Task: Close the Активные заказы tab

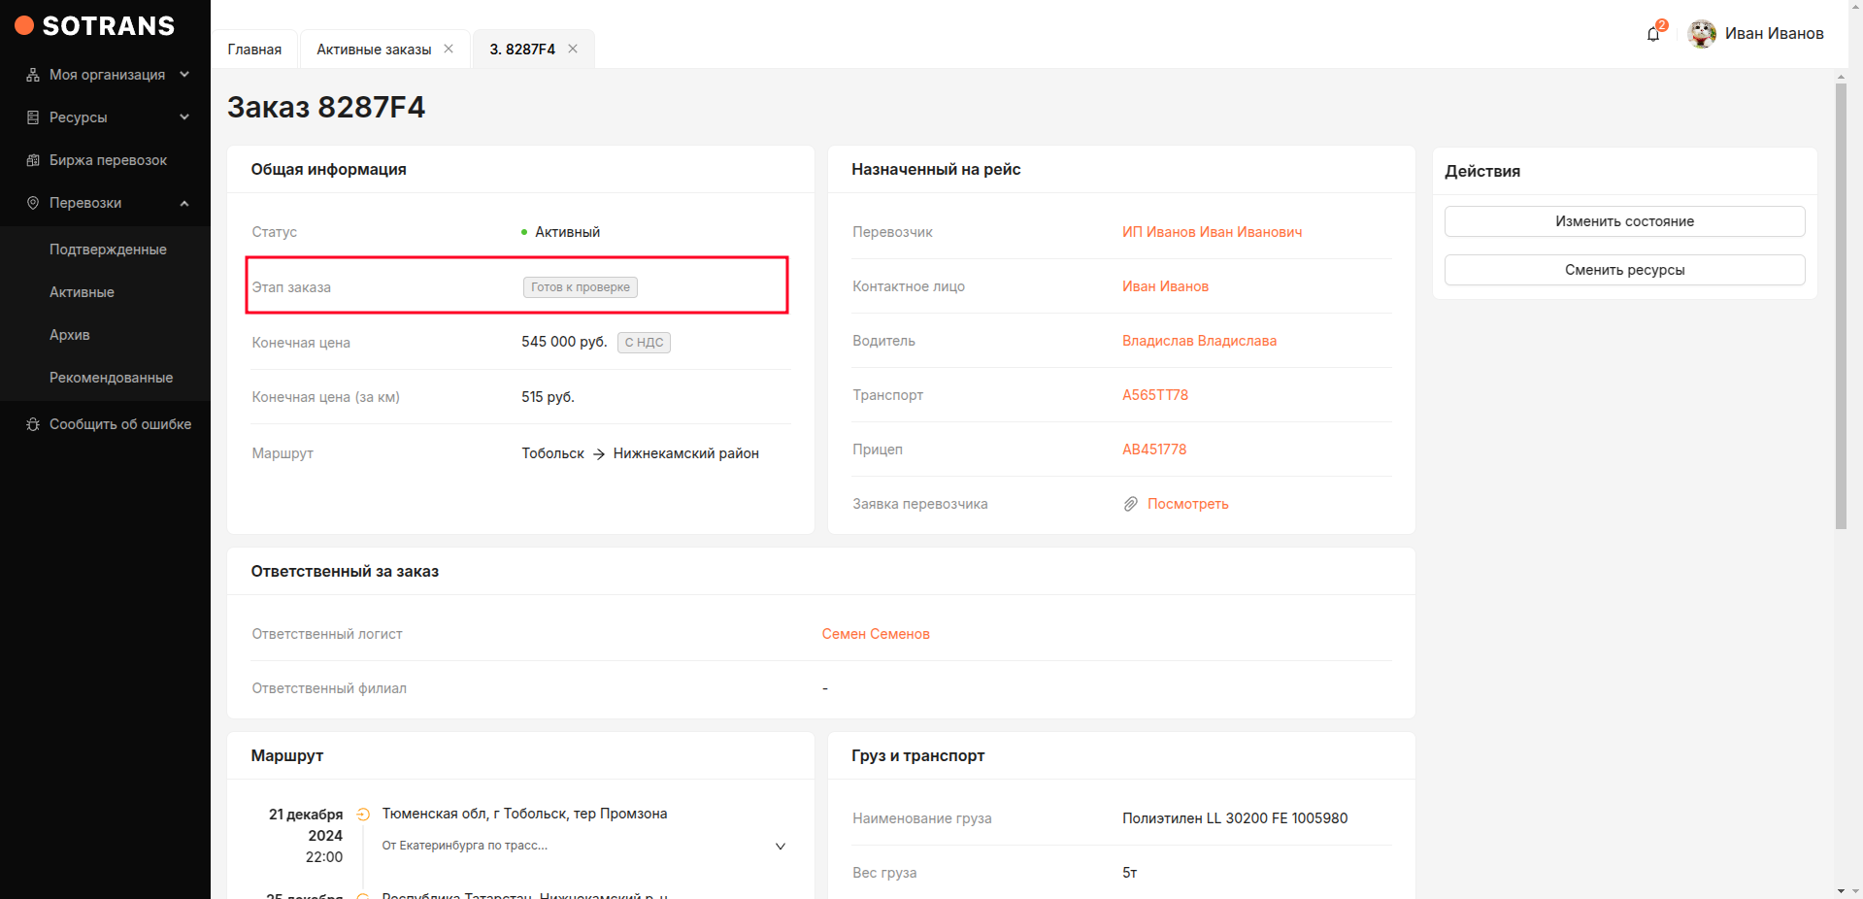Action: (449, 49)
